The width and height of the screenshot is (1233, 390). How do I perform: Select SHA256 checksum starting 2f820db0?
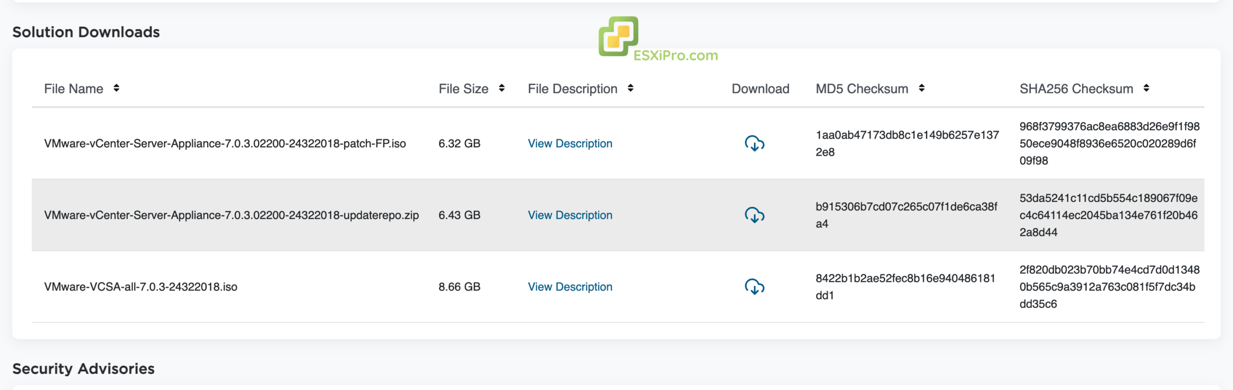pos(1109,287)
